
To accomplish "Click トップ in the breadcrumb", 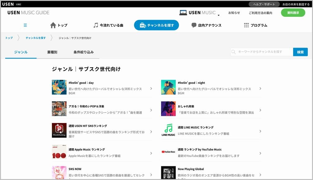I will [x=9, y=38].
